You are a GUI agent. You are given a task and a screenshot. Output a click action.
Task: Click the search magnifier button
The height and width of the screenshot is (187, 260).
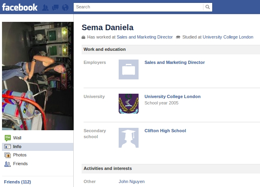(207, 7)
